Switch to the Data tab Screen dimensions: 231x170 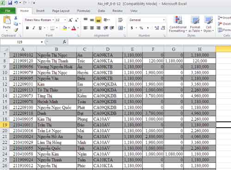[101, 11]
